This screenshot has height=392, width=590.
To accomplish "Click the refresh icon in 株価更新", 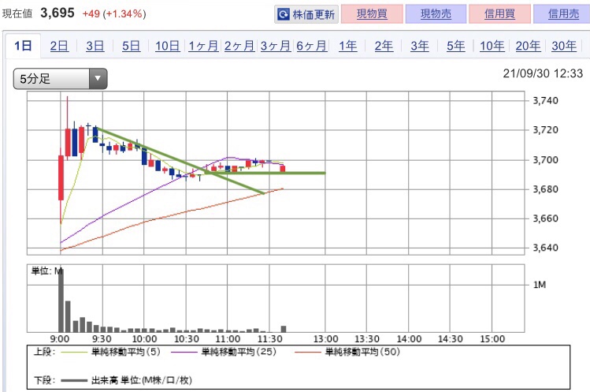I will coord(283,14).
